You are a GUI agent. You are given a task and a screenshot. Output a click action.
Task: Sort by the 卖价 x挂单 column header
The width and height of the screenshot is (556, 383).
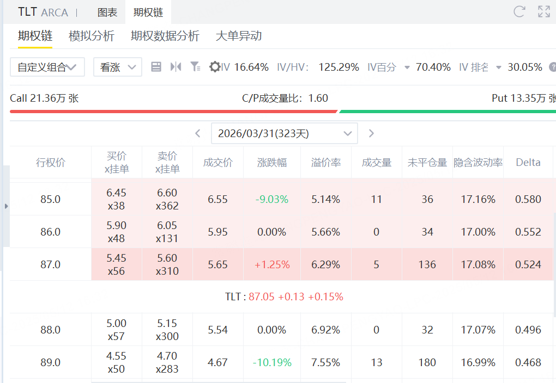167,163
